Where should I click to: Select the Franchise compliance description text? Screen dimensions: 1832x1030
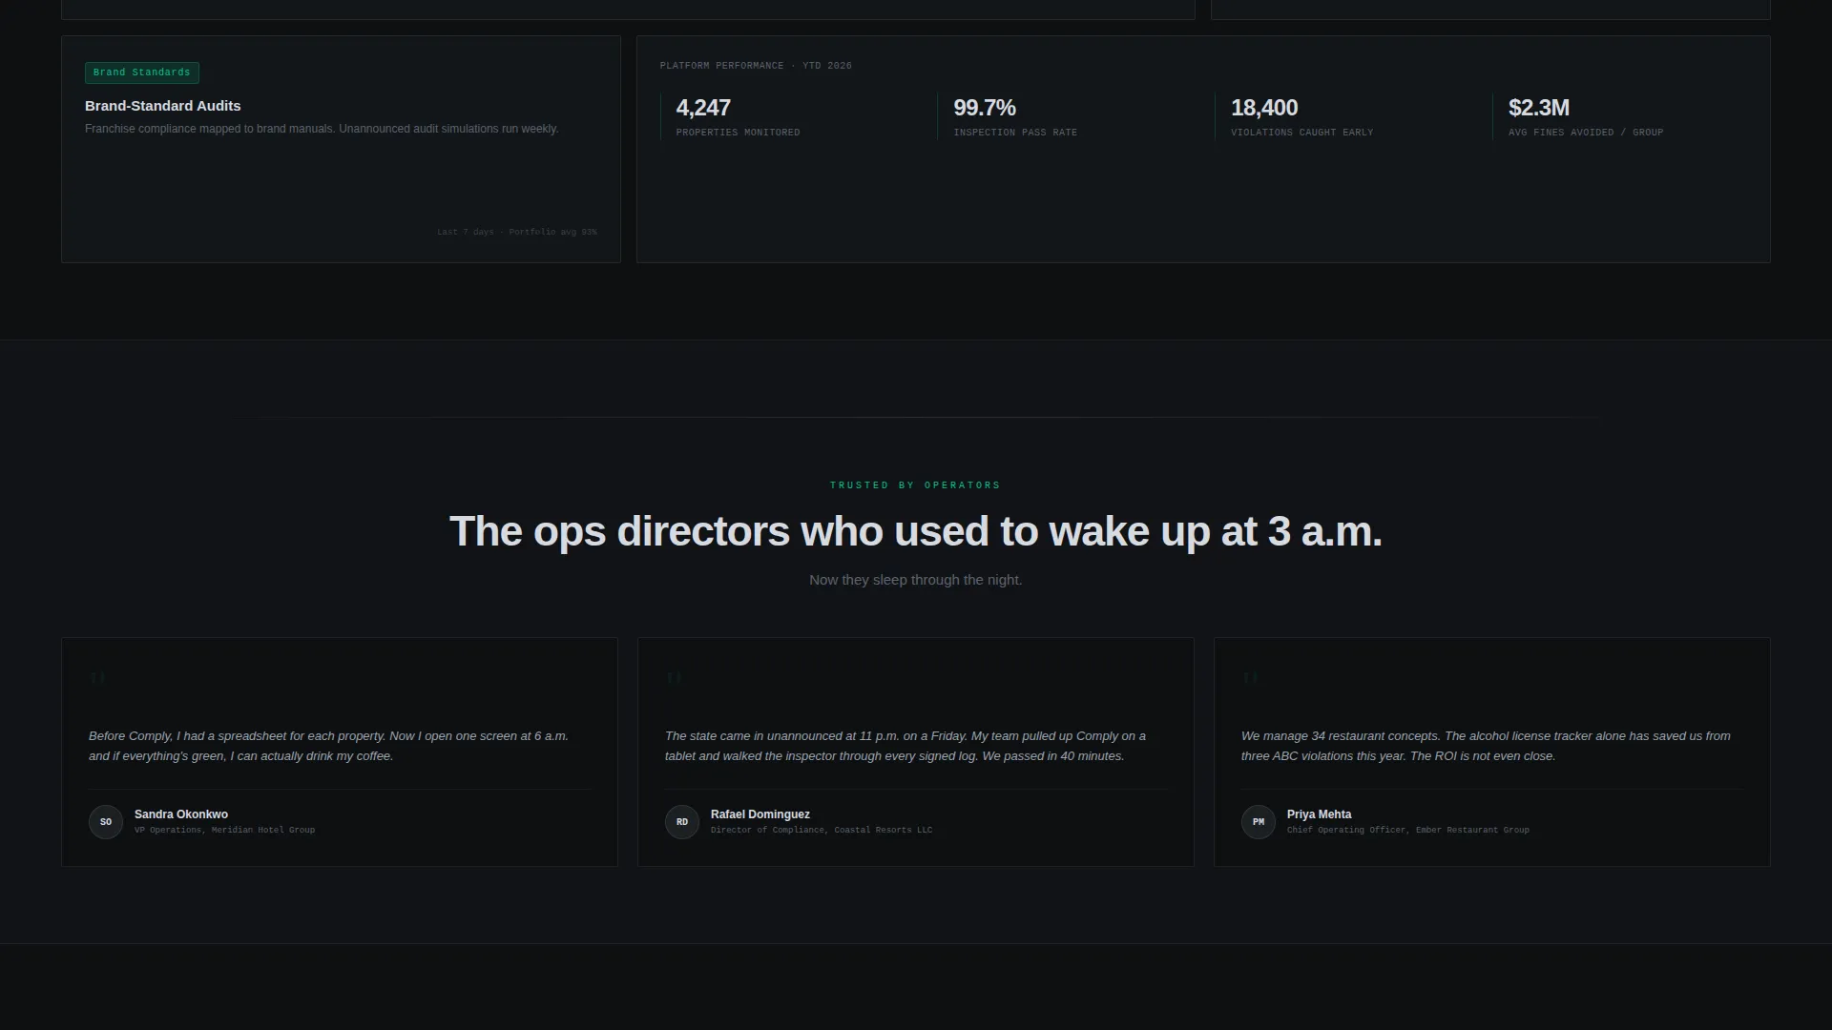(x=322, y=129)
